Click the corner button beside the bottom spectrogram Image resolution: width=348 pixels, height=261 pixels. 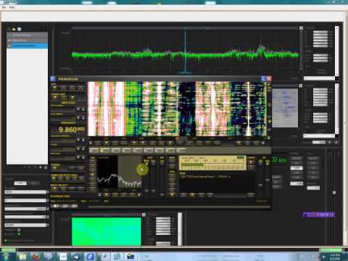[x=144, y=215]
